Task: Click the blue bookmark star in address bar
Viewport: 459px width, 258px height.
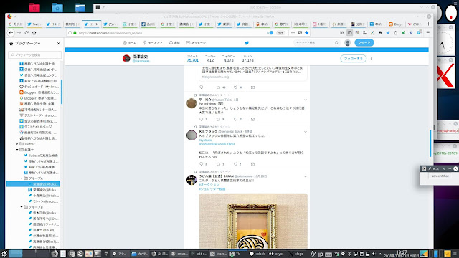Action: coord(306,33)
